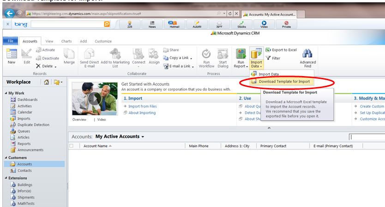Sort by Main Phone column header
The height and width of the screenshot is (207, 385).
[x=199, y=146]
